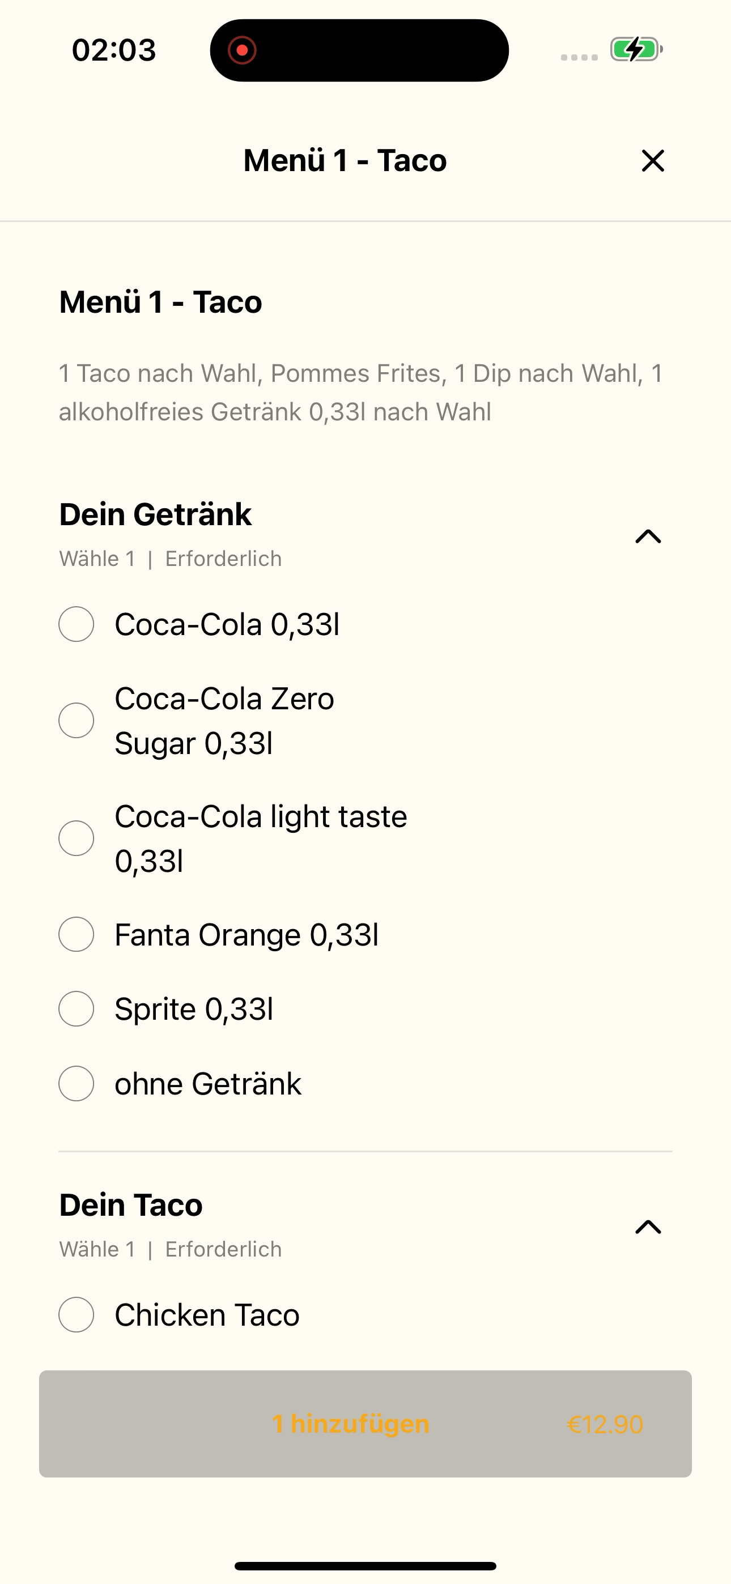Close the Menü 1 - Taco dialog
The width and height of the screenshot is (731, 1584).
pyautogui.click(x=653, y=160)
